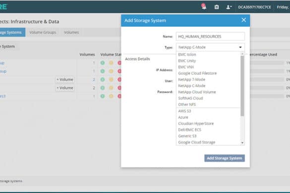Image resolution: width=290 pixels, height=193 pixels.
Task: Choose Generic S3 option
Action: 187,136
